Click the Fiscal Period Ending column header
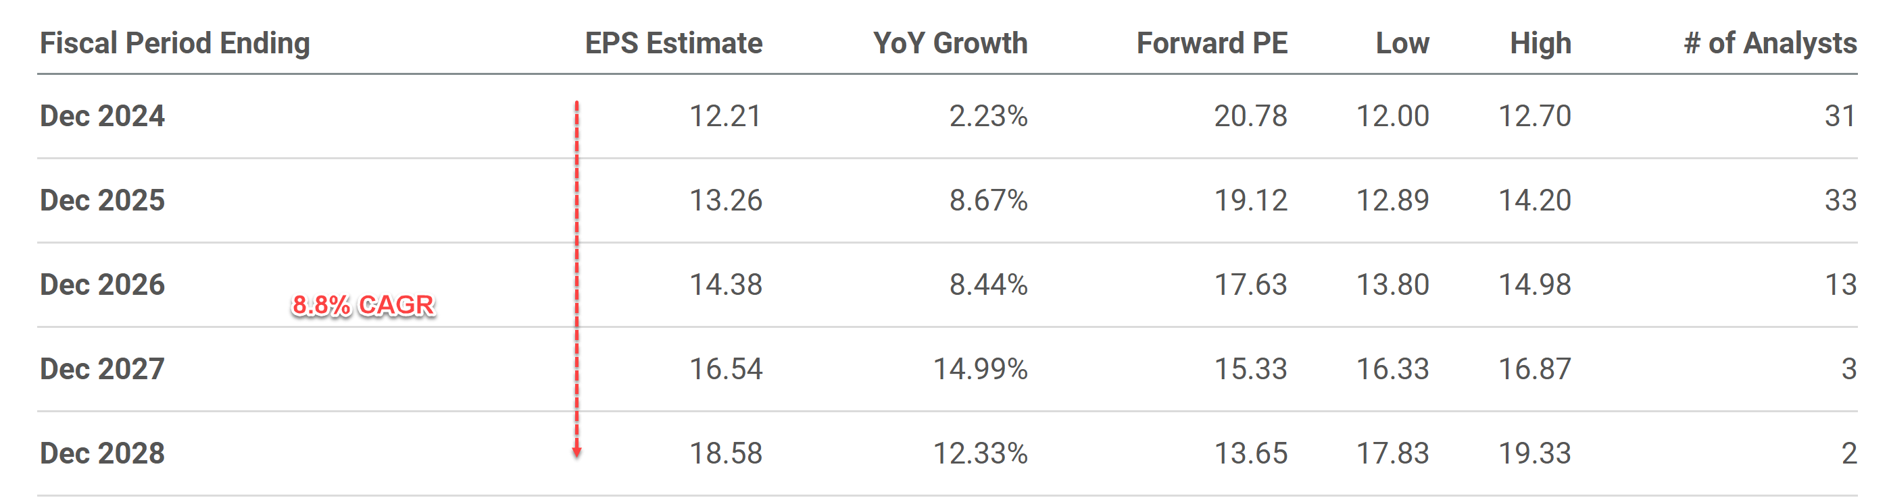This screenshot has height=502, width=1889. coord(174,43)
